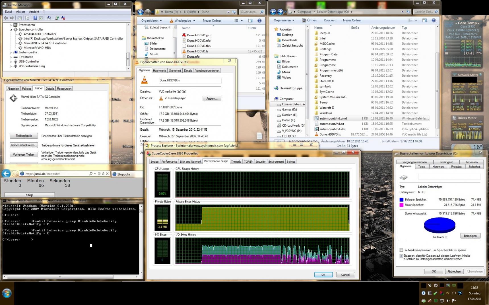Screen dimensions: 489x305
Task: Open Explorer help in the Lokaler Datenträger window
Action: tap(434, 20)
